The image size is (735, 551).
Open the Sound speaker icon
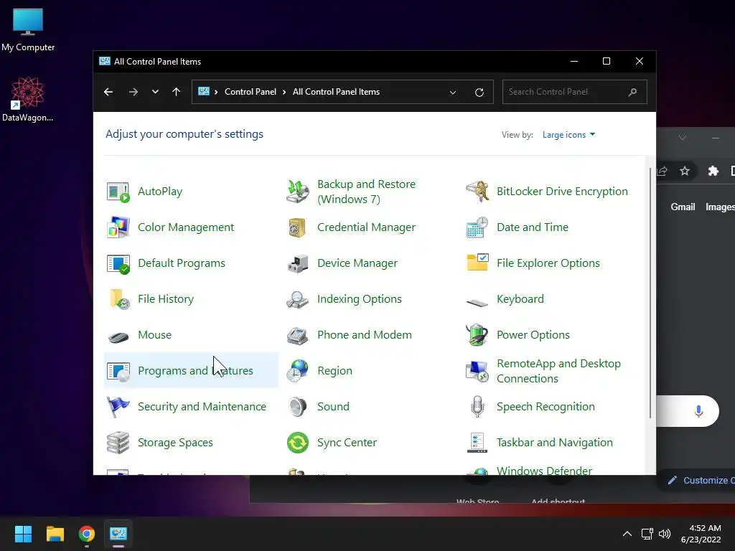tap(298, 407)
